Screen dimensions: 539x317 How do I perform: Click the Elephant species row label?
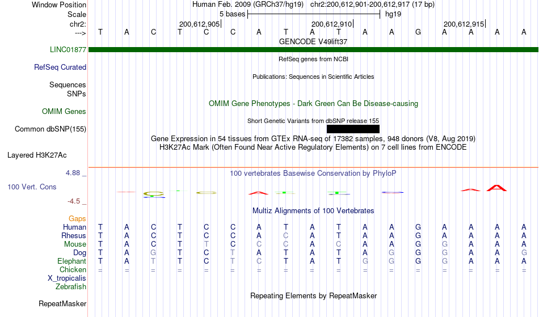point(71,261)
